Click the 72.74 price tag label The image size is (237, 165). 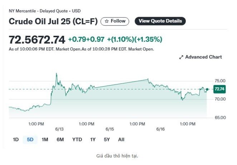[219, 89]
